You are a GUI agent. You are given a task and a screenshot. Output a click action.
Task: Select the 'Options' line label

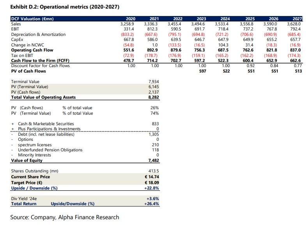tap(25, 140)
